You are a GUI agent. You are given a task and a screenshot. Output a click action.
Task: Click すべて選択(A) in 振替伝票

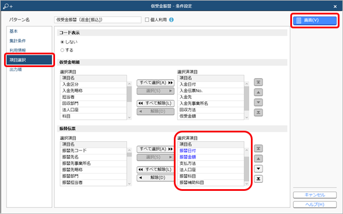(x=155, y=149)
